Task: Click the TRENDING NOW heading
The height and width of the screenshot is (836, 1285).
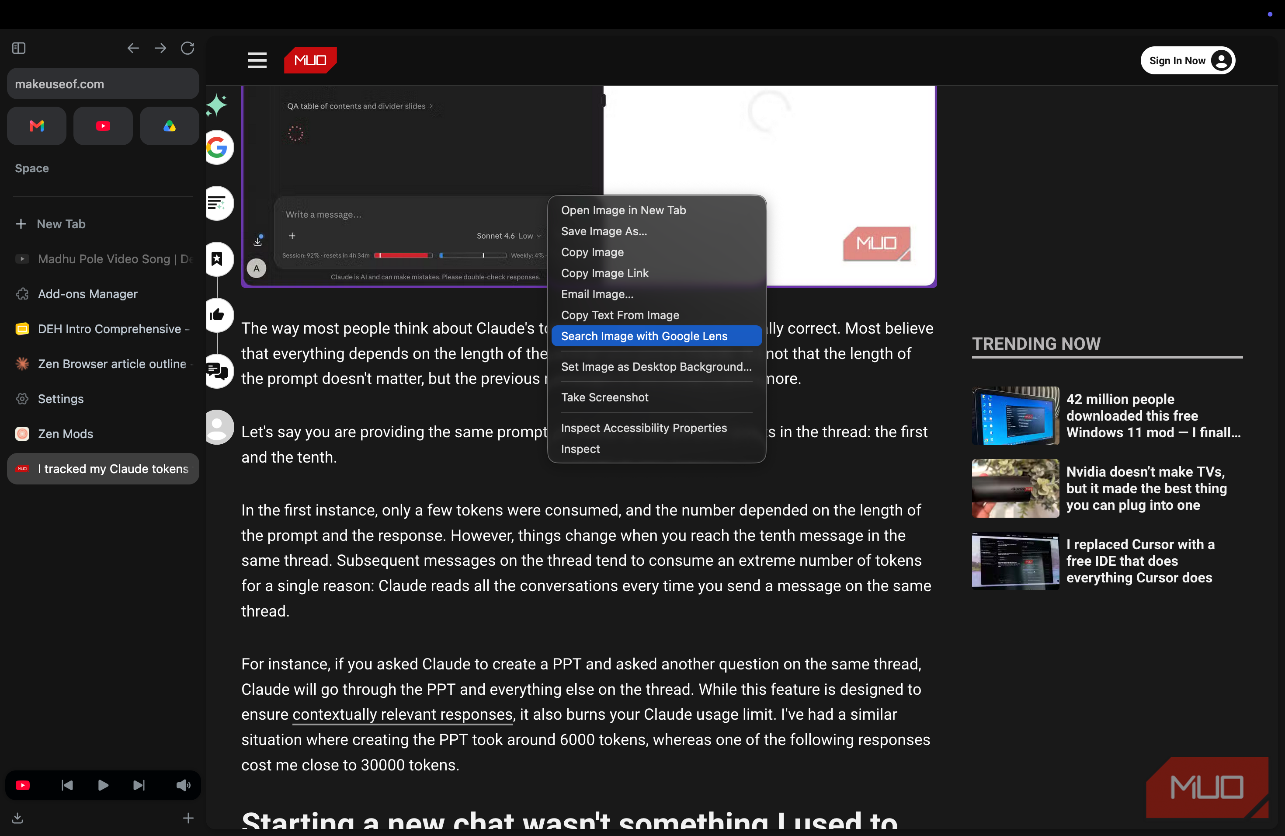Action: pos(1036,344)
